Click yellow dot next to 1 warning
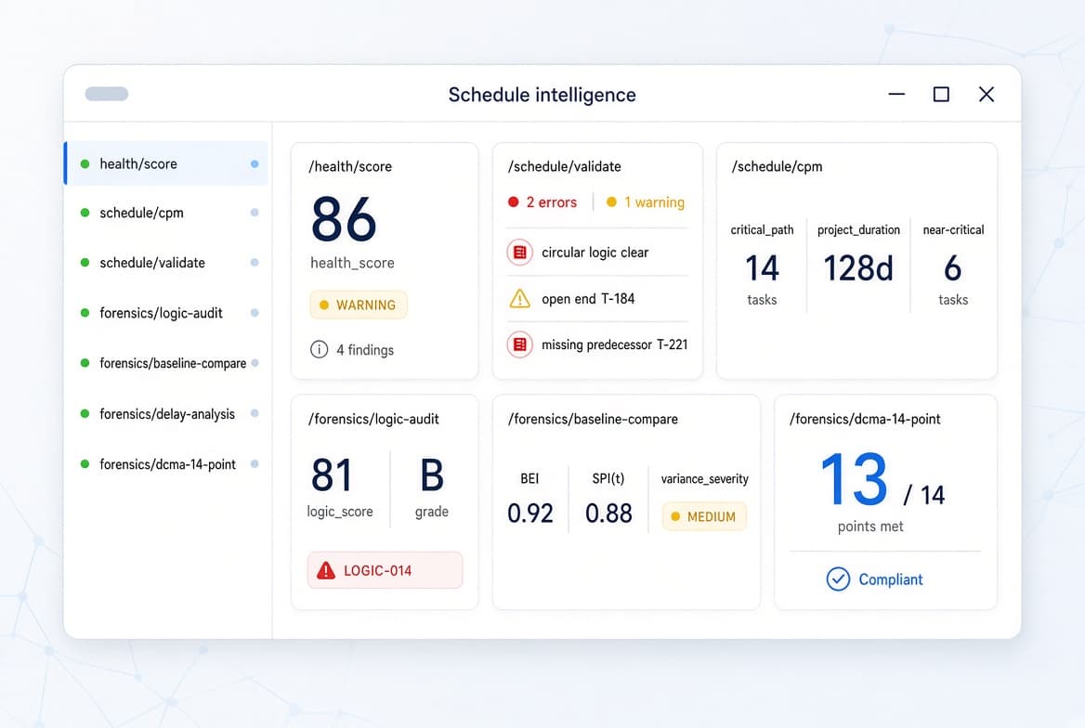1085x728 pixels. coord(611,202)
